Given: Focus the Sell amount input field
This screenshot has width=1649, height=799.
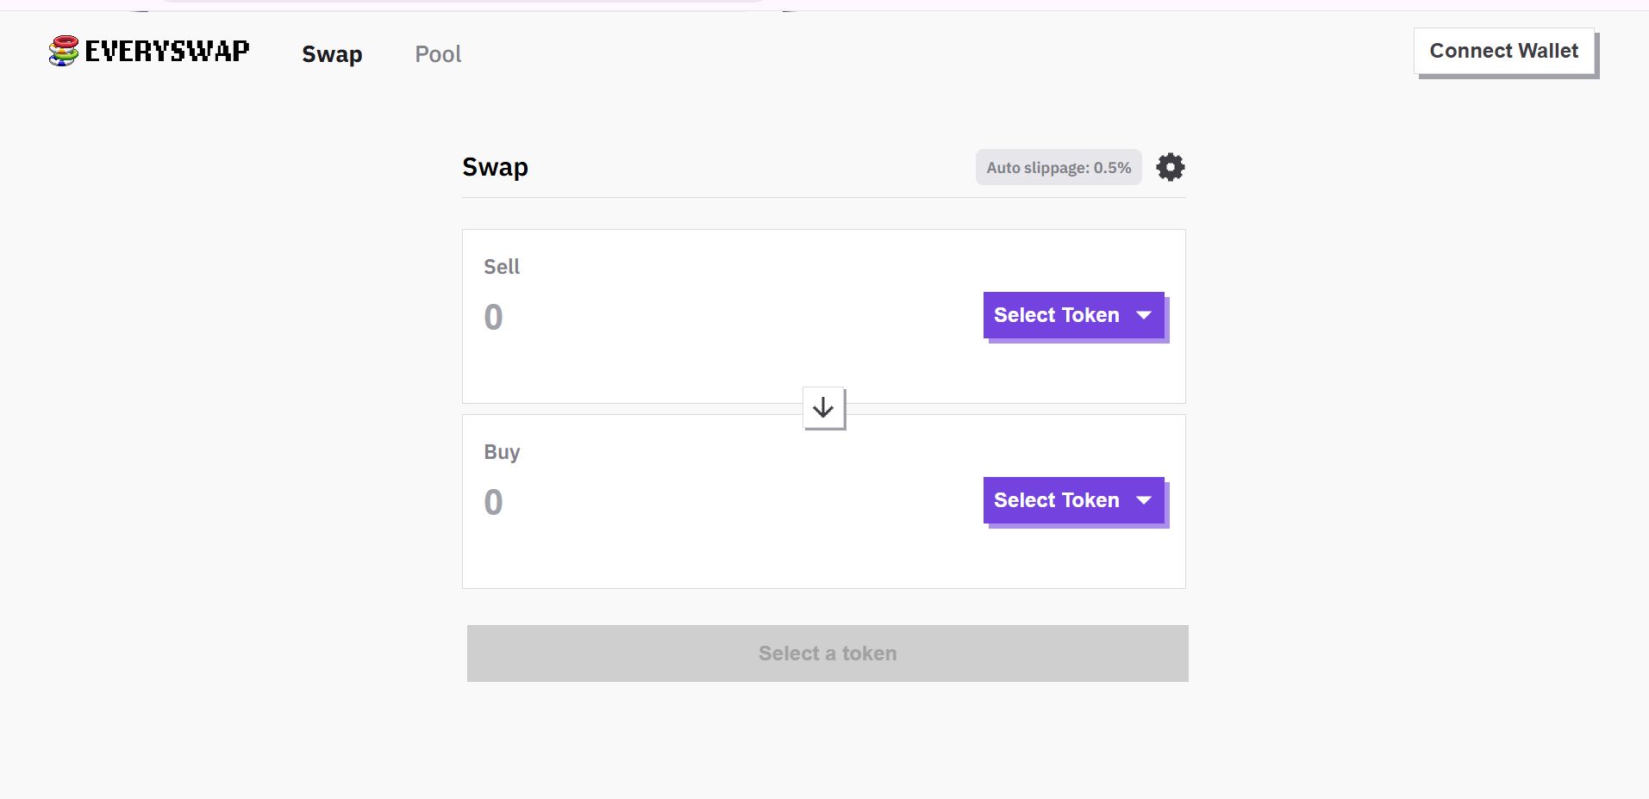Looking at the screenshot, I should pyautogui.click(x=690, y=318).
